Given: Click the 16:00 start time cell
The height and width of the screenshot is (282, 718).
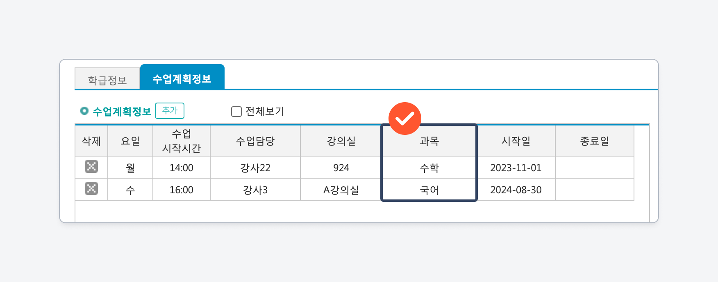Looking at the screenshot, I should click(x=182, y=190).
